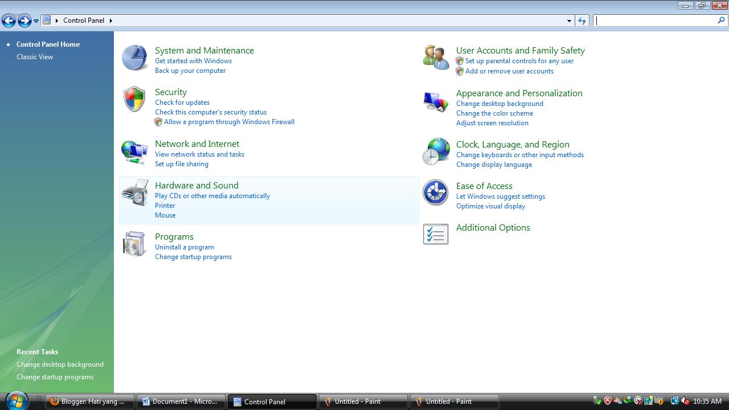Image resolution: width=729 pixels, height=410 pixels.
Task: Open Back up your computer
Action: (x=190, y=71)
